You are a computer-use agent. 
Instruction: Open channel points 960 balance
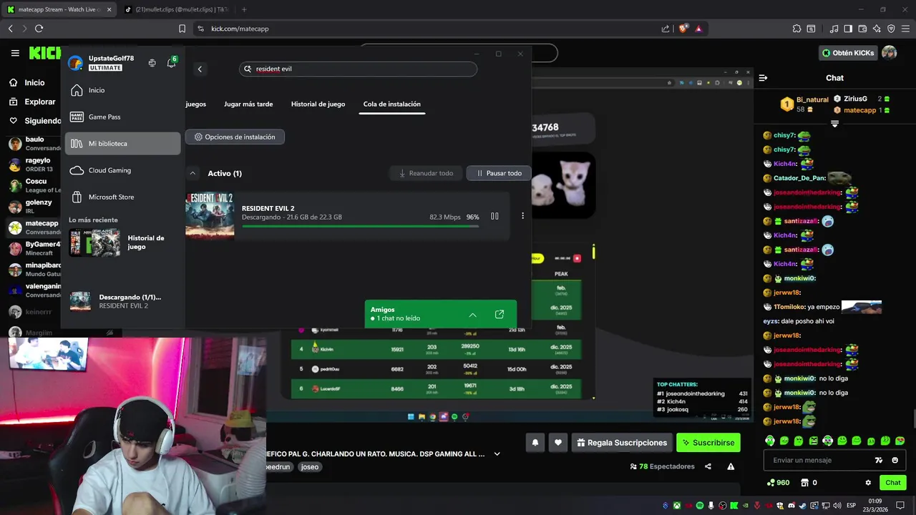pyautogui.click(x=778, y=483)
